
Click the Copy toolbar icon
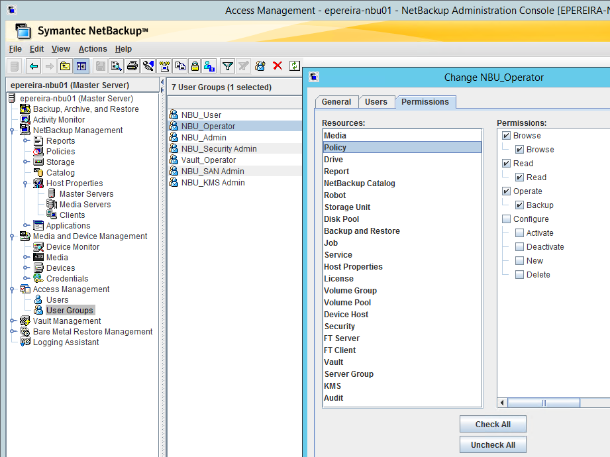point(179,66)
